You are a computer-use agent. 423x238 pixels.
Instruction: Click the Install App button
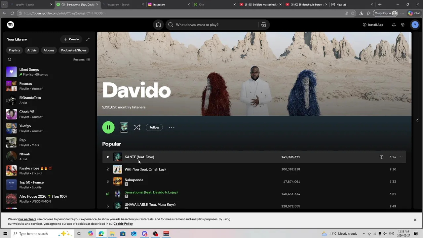(373, 25)
